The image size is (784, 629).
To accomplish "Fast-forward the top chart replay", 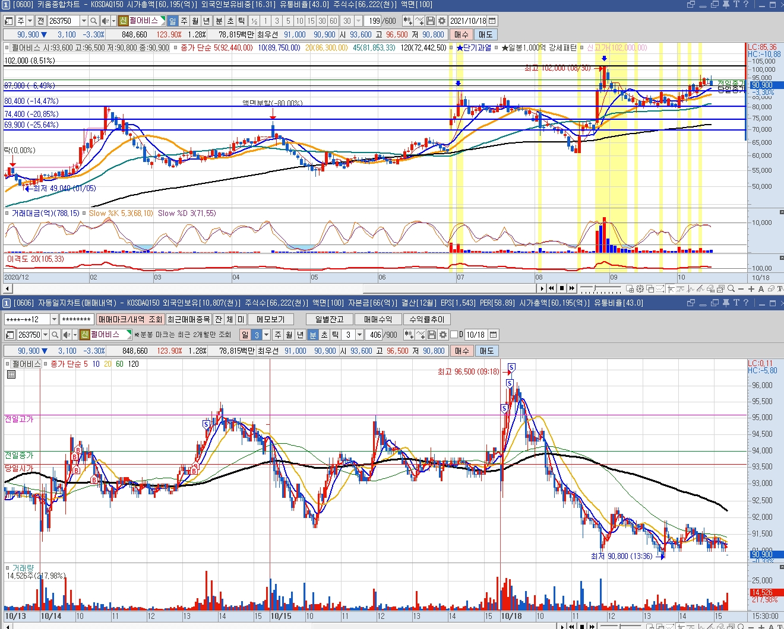I will [572, 288].
